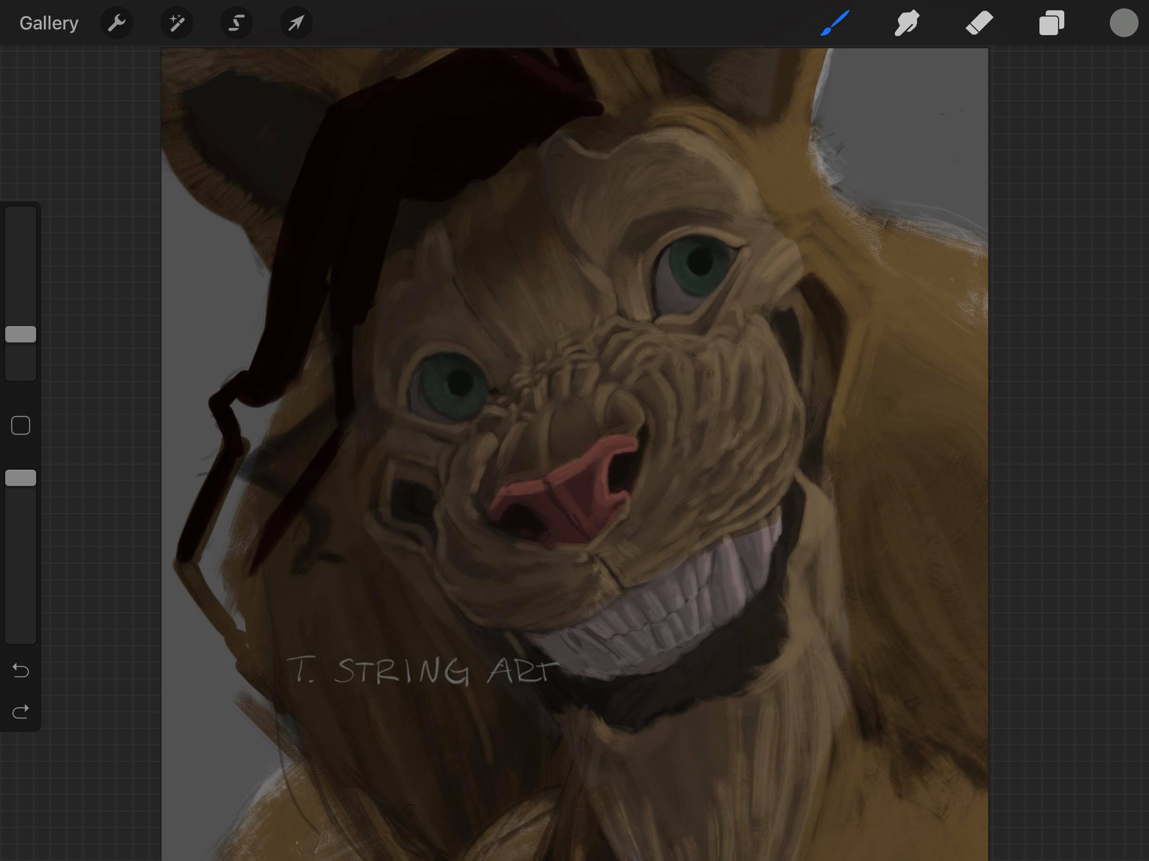Redo the last undone action
Screen dimensions: 1149x861
pos(21,711)
